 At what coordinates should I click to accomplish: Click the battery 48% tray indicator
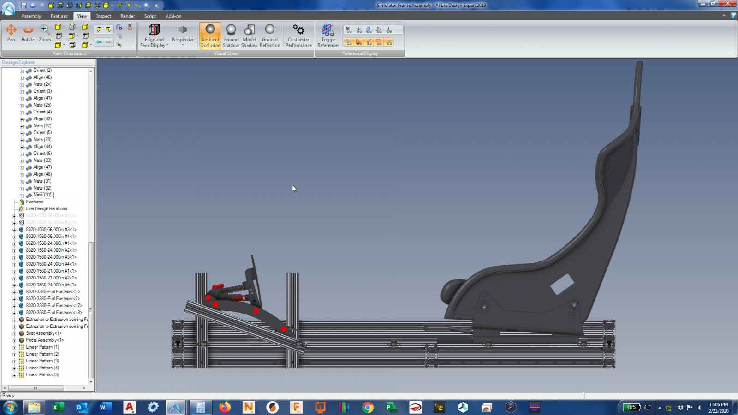(631, 408)
